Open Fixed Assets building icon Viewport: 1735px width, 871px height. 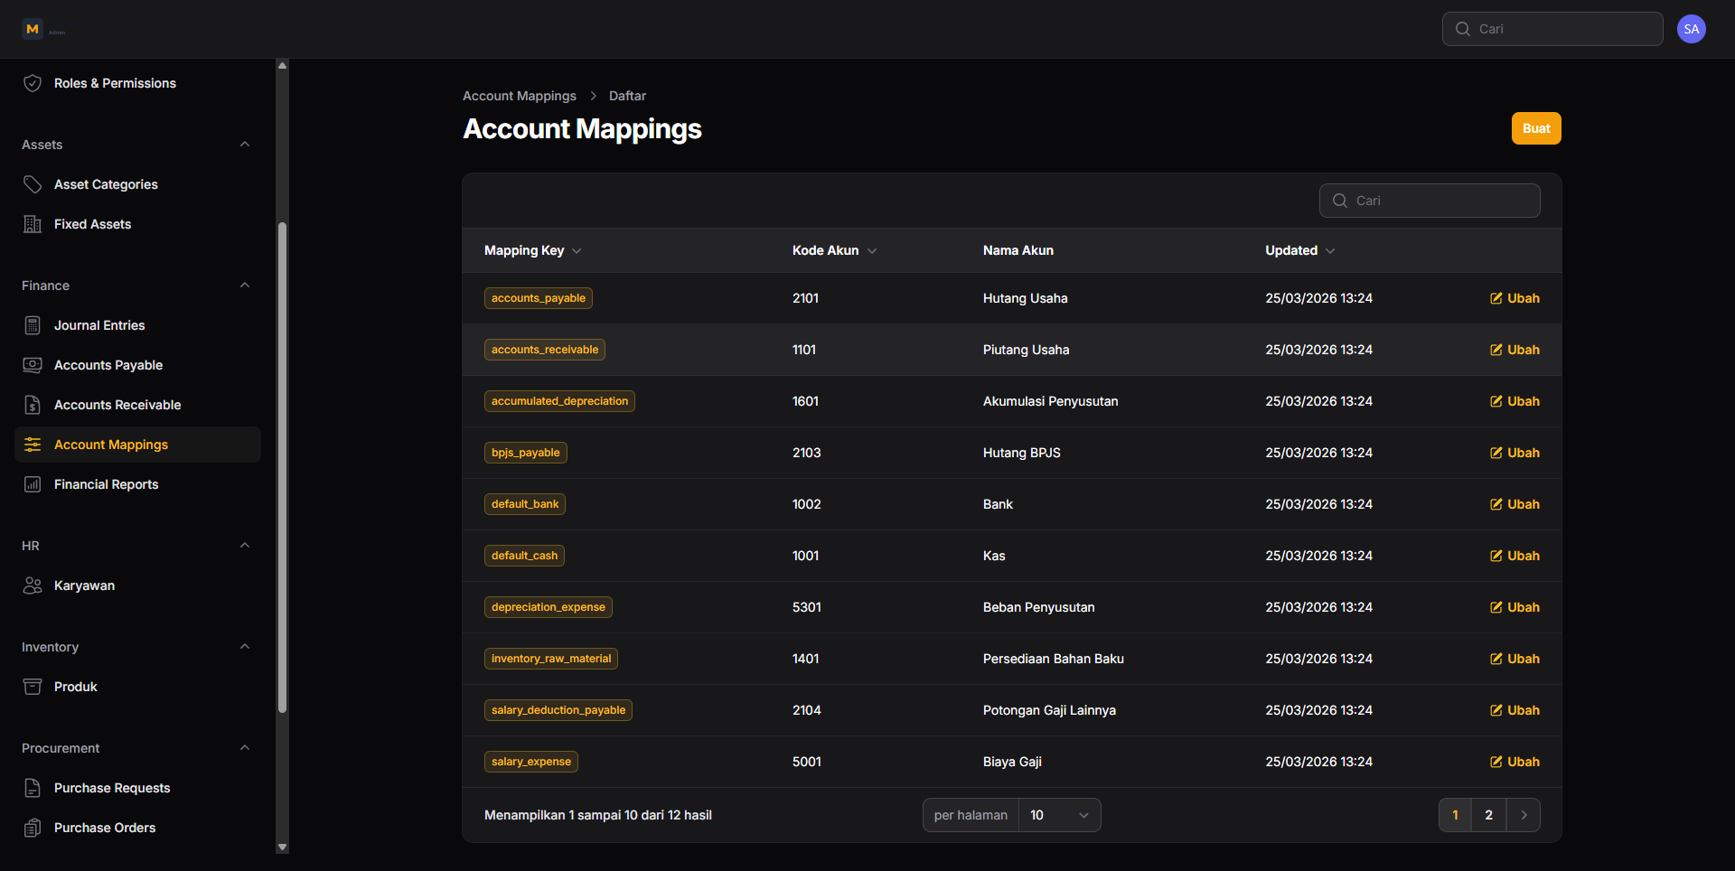coord(33,224)
